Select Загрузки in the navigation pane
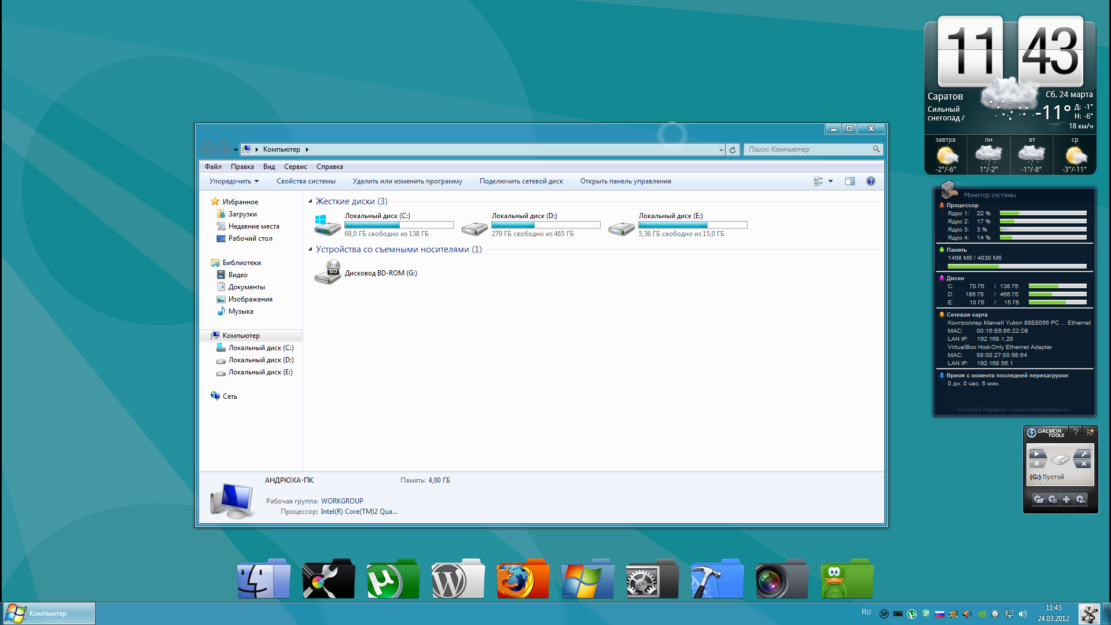The width and height of the screenshot is (1111, 625). click(242, 214)
